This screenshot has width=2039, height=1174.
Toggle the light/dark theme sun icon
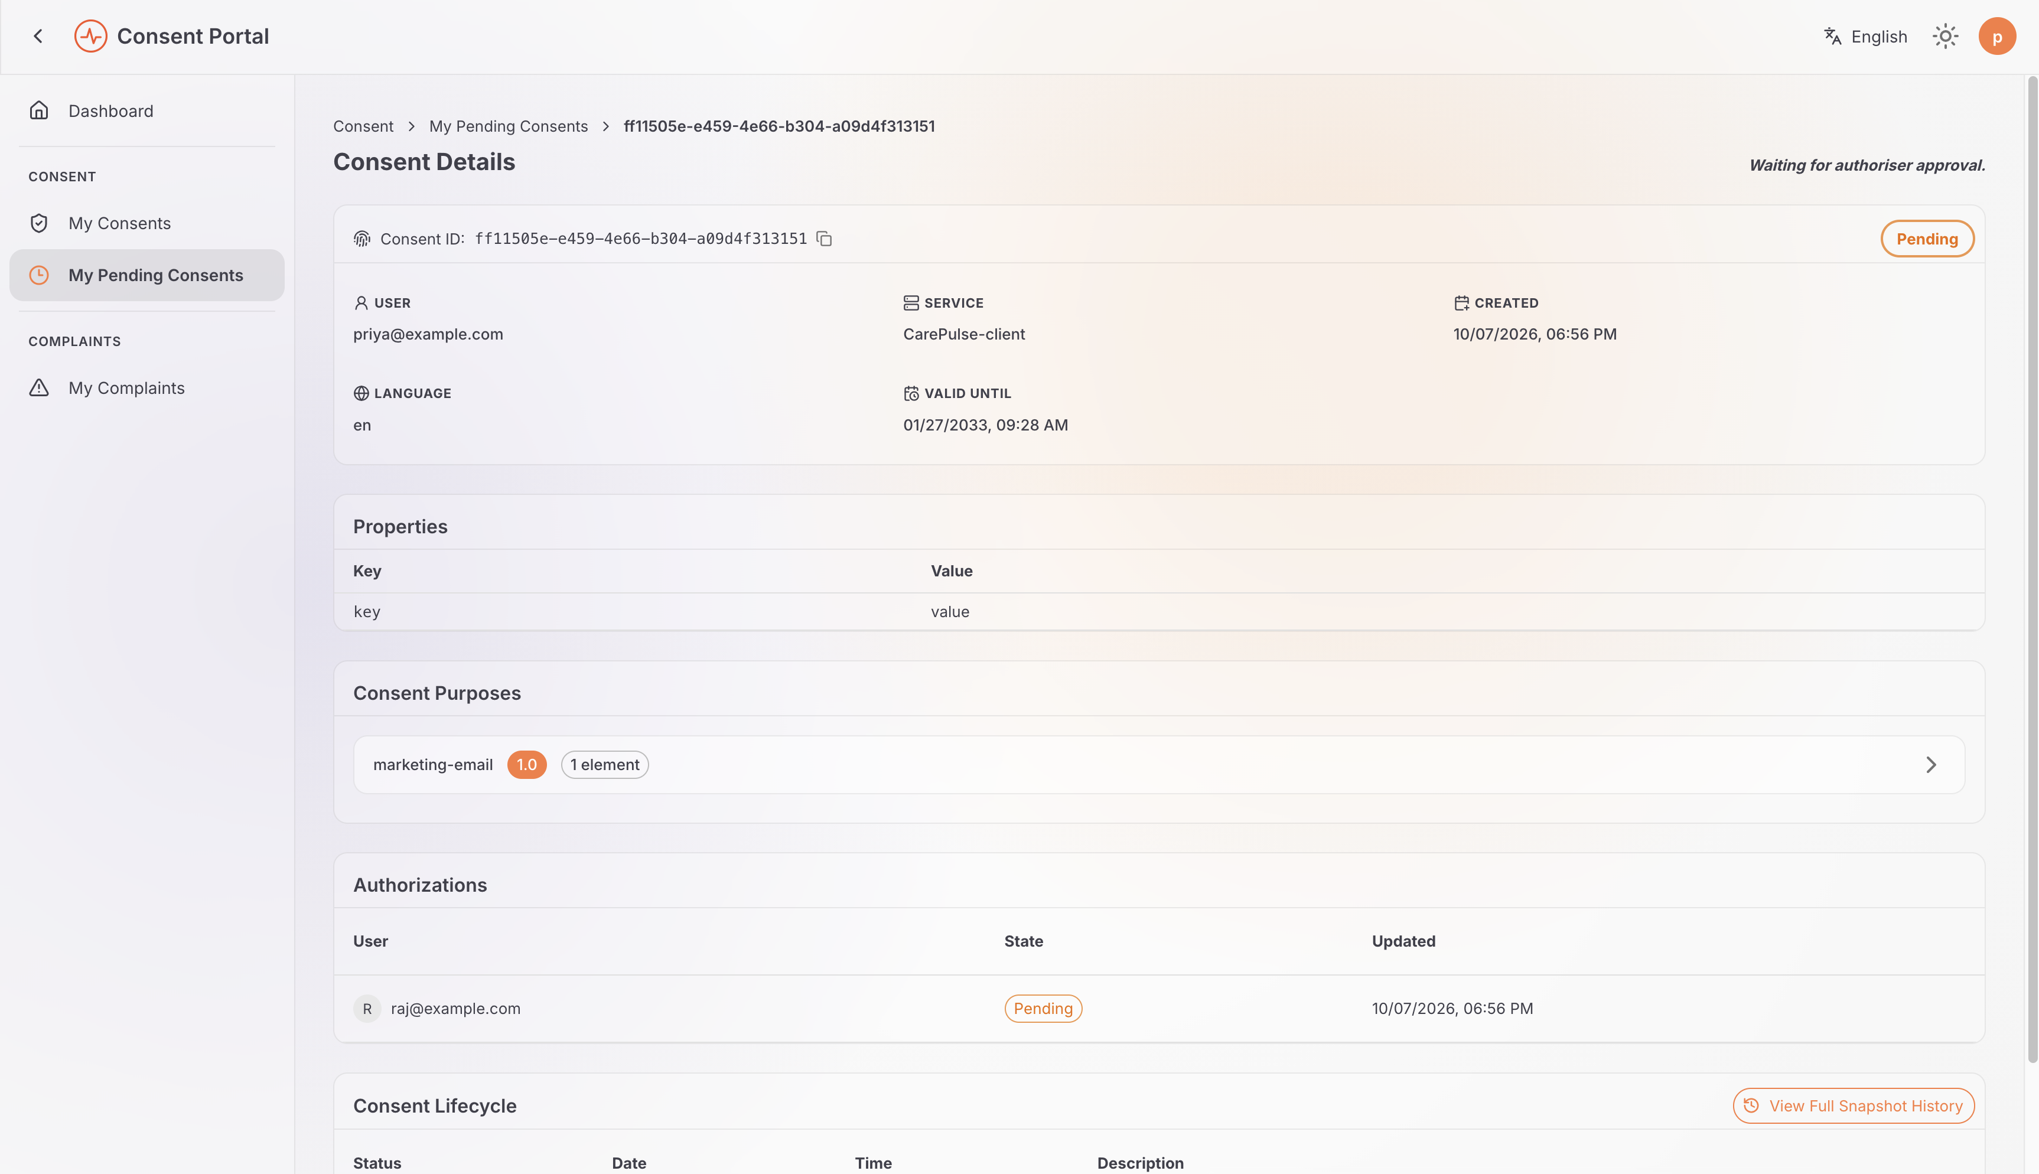point(1944,36)
